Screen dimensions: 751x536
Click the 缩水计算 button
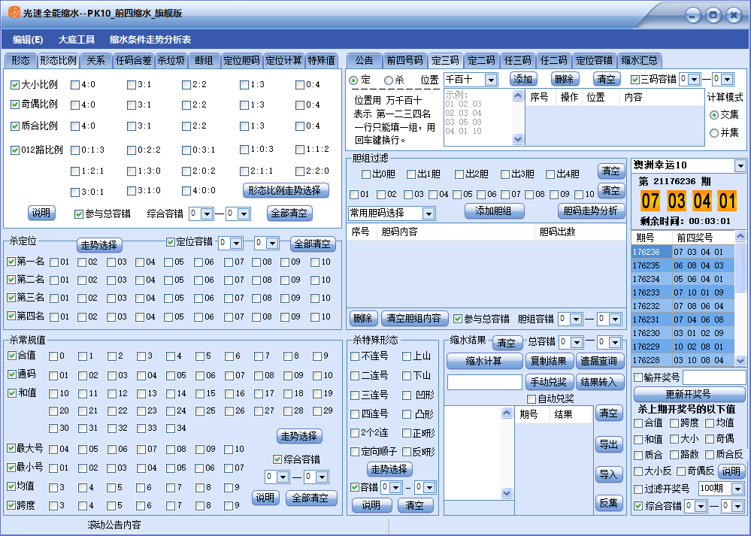(x=483, y=361)
